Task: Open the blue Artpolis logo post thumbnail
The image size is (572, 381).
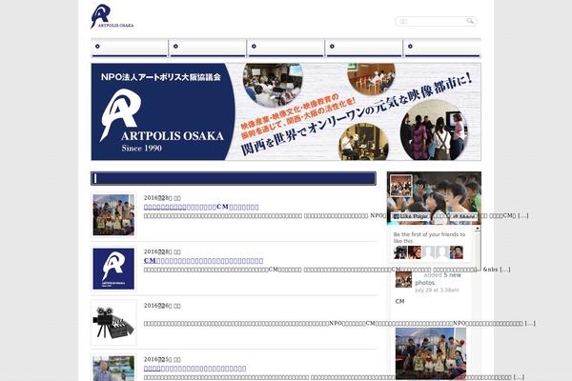Action: click(x=113, y=269)
